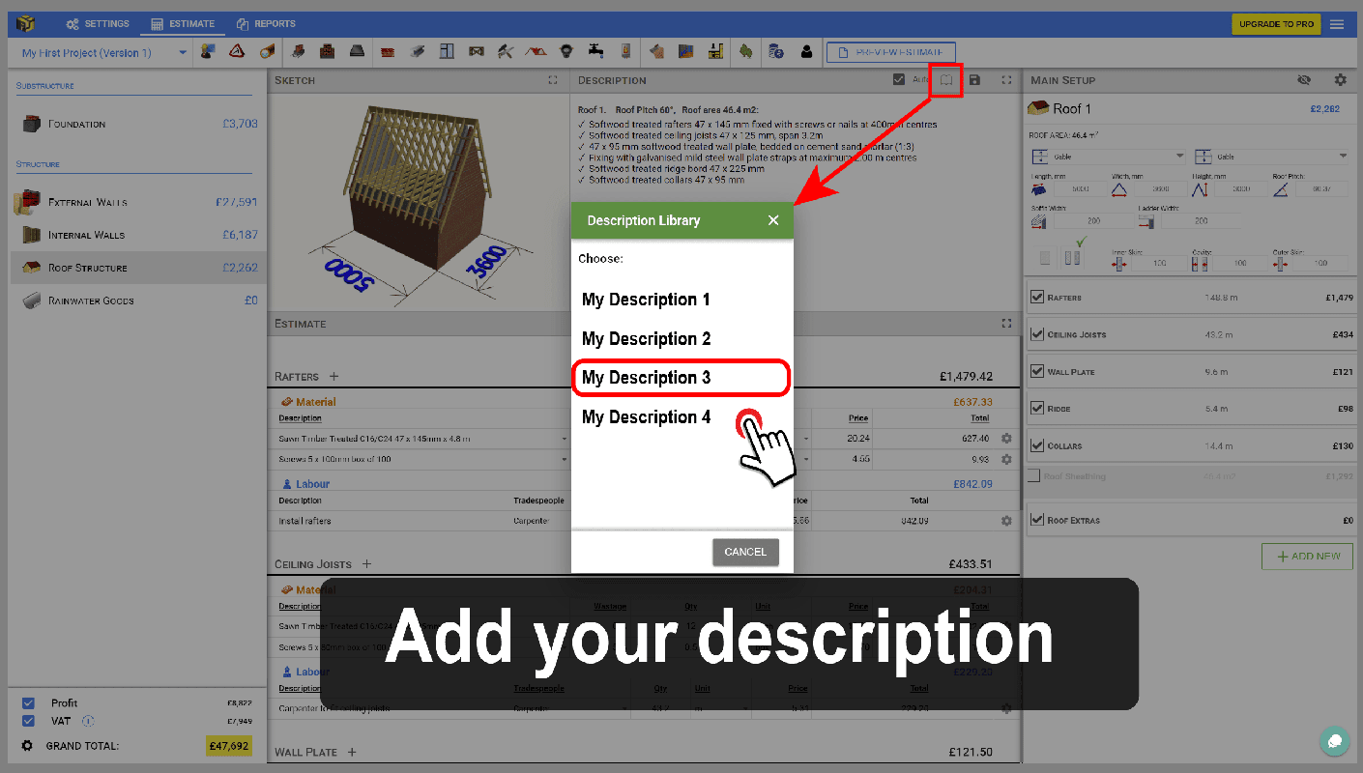
Task: Expand the Sketch panel to fullscreen
Action: (x=552, y=80)
